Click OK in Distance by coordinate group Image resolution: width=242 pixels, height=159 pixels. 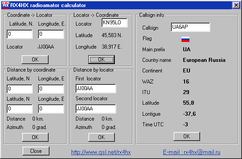tap(35, 137)
